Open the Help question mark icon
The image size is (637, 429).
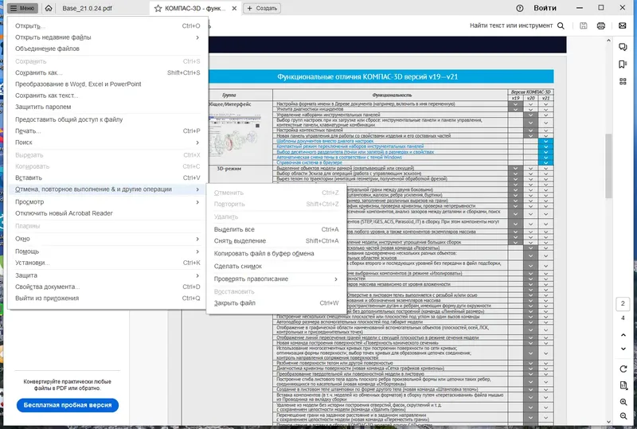(520, 8)
